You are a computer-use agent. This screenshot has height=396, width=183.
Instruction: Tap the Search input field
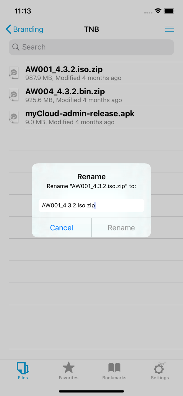tap(91, 47)
